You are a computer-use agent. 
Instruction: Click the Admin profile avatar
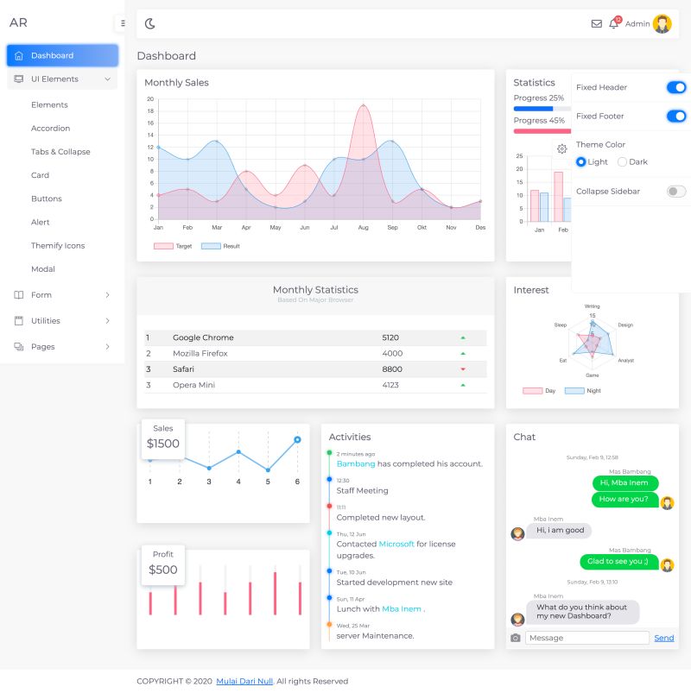(x=662, y=23)
